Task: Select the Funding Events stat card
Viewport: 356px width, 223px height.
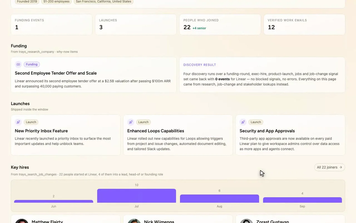Action: (51, 25)
